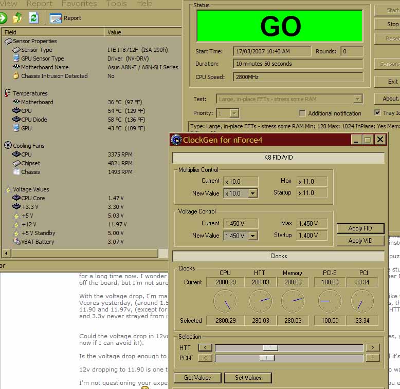Open the Tools menu

116,4
